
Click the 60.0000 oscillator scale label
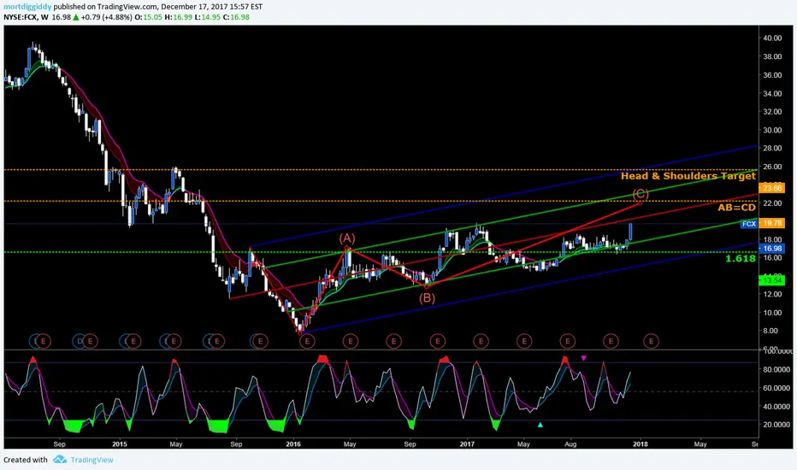(776, 388)
